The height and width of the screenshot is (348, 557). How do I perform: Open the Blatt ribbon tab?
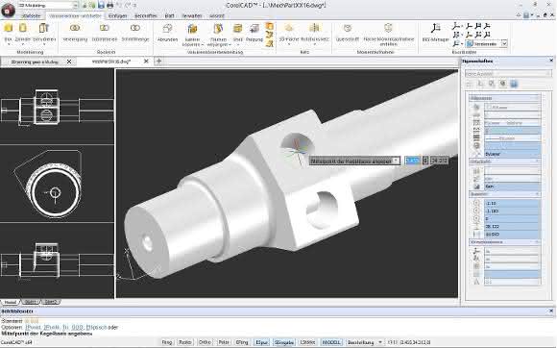point(169,16)
